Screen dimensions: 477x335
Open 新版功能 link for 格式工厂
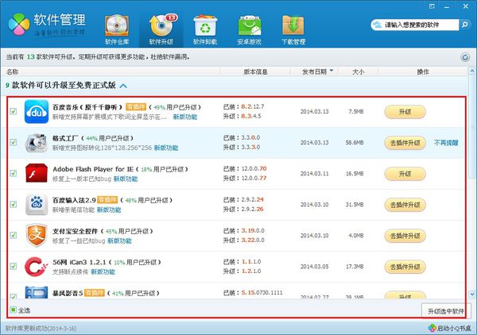coord(166,148)
